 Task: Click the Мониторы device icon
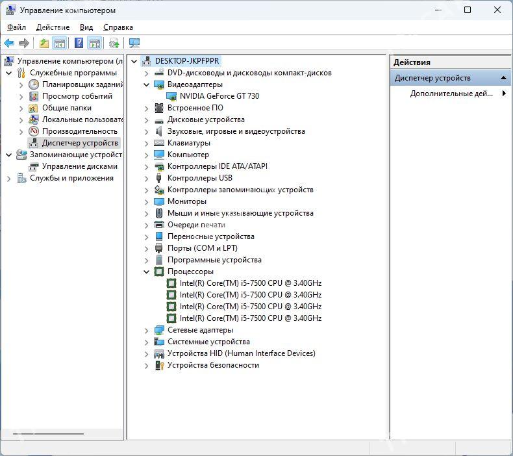pyautogui.click(x=159, y=201)
